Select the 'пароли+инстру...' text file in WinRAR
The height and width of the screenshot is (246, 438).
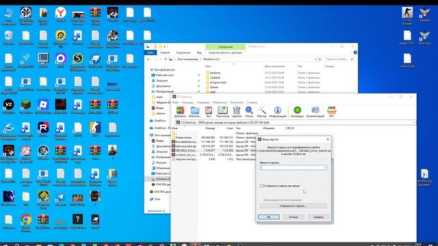point(213,159)
